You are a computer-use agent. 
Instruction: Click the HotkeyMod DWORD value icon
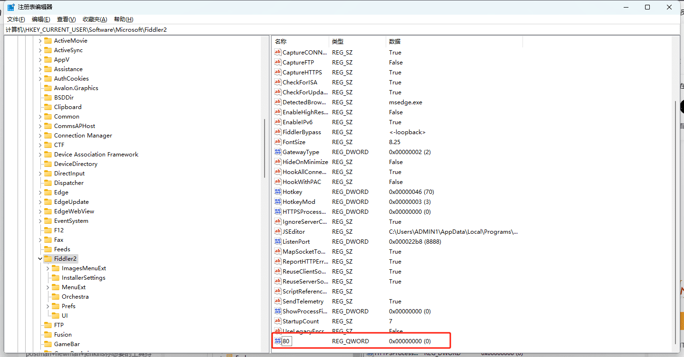point(278,201)
